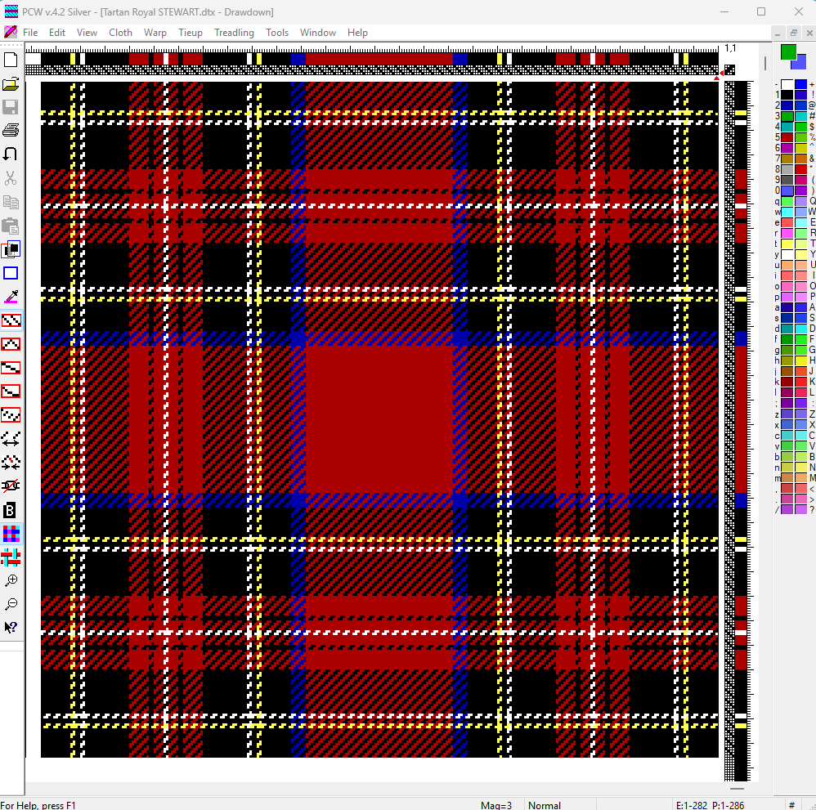Pick the teal swatch labeled 4

(x=787, y=127)
